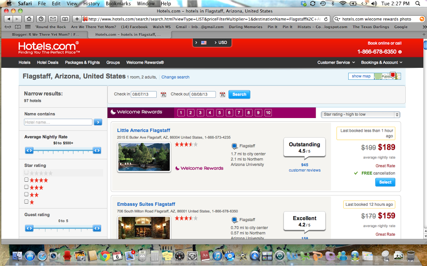Click the Hotel name filter text field
Viewport: 427px width, 266px height.
coord(58,122)
